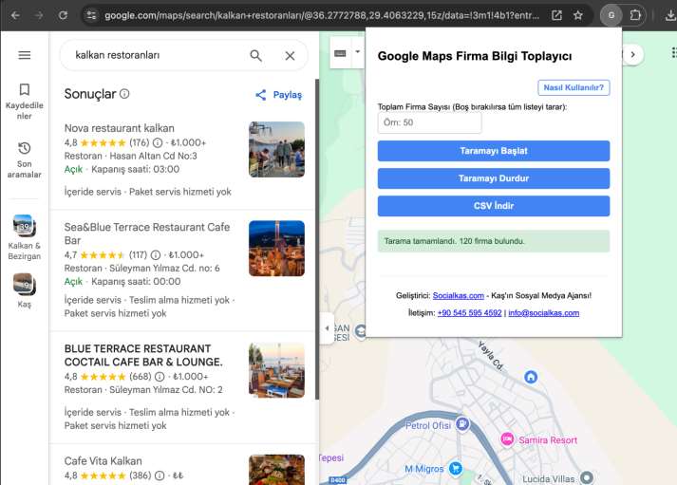Image resolution: width=677 pixels, height=485 pixels.
Task: Open the Google Maps hamburger menu
Action: coord(25,55)
